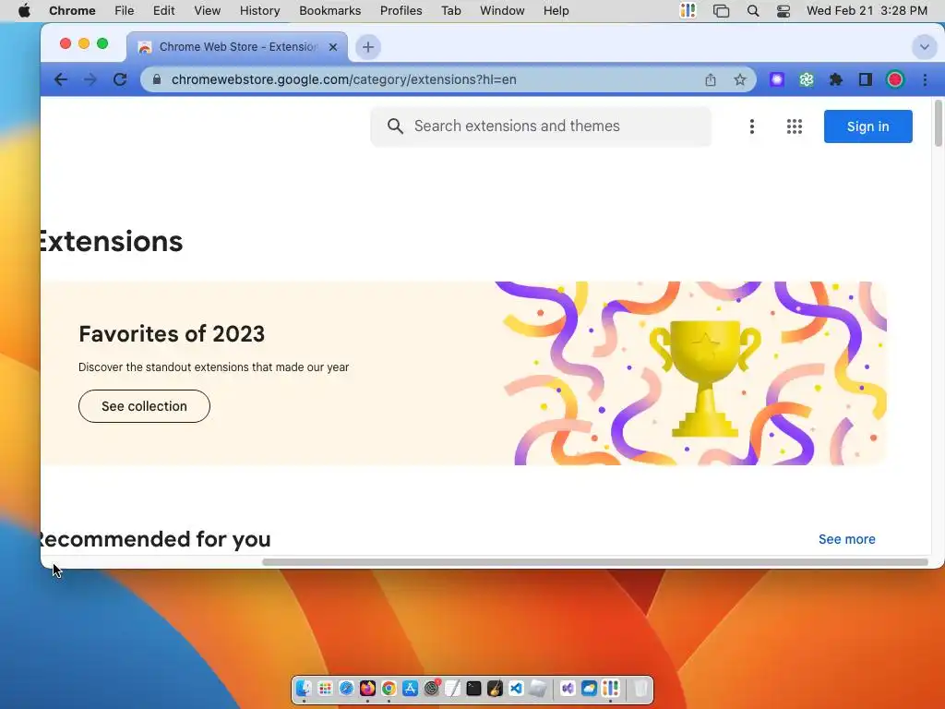Launch Firefox from the dock
The height and width of the screenshot is (709, 945).
[367, 688]
